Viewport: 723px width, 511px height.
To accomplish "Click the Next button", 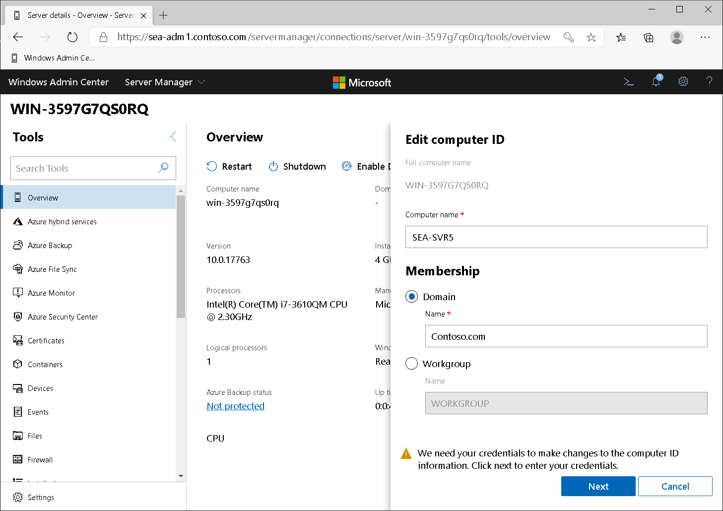I will tap(598, 486).
